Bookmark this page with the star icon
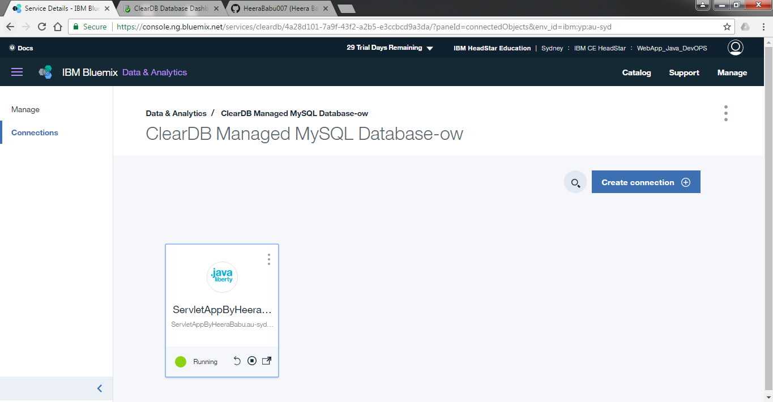773x402 pixels. [727, 27]
